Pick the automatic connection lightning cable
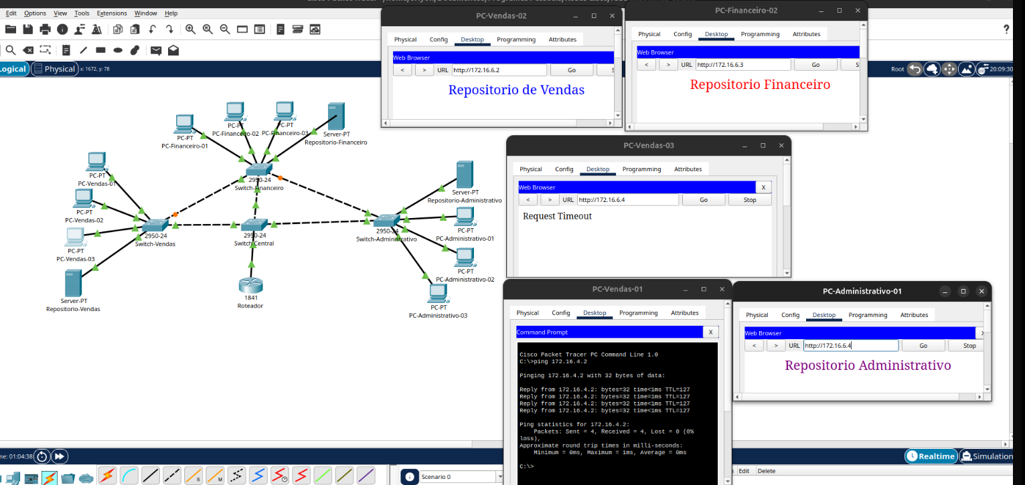Image resolution: width=1025 pixels, height=485 pixels. click(108, 476)
